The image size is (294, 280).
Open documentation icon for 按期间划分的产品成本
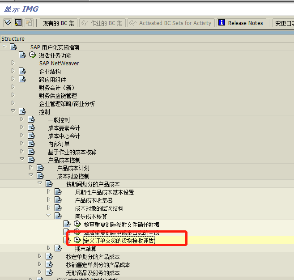click(49, 184)
